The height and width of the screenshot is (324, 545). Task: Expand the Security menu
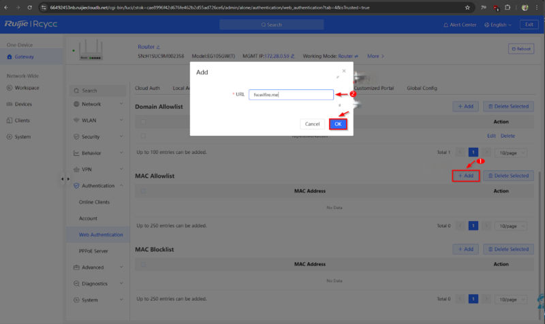[98, 137]
